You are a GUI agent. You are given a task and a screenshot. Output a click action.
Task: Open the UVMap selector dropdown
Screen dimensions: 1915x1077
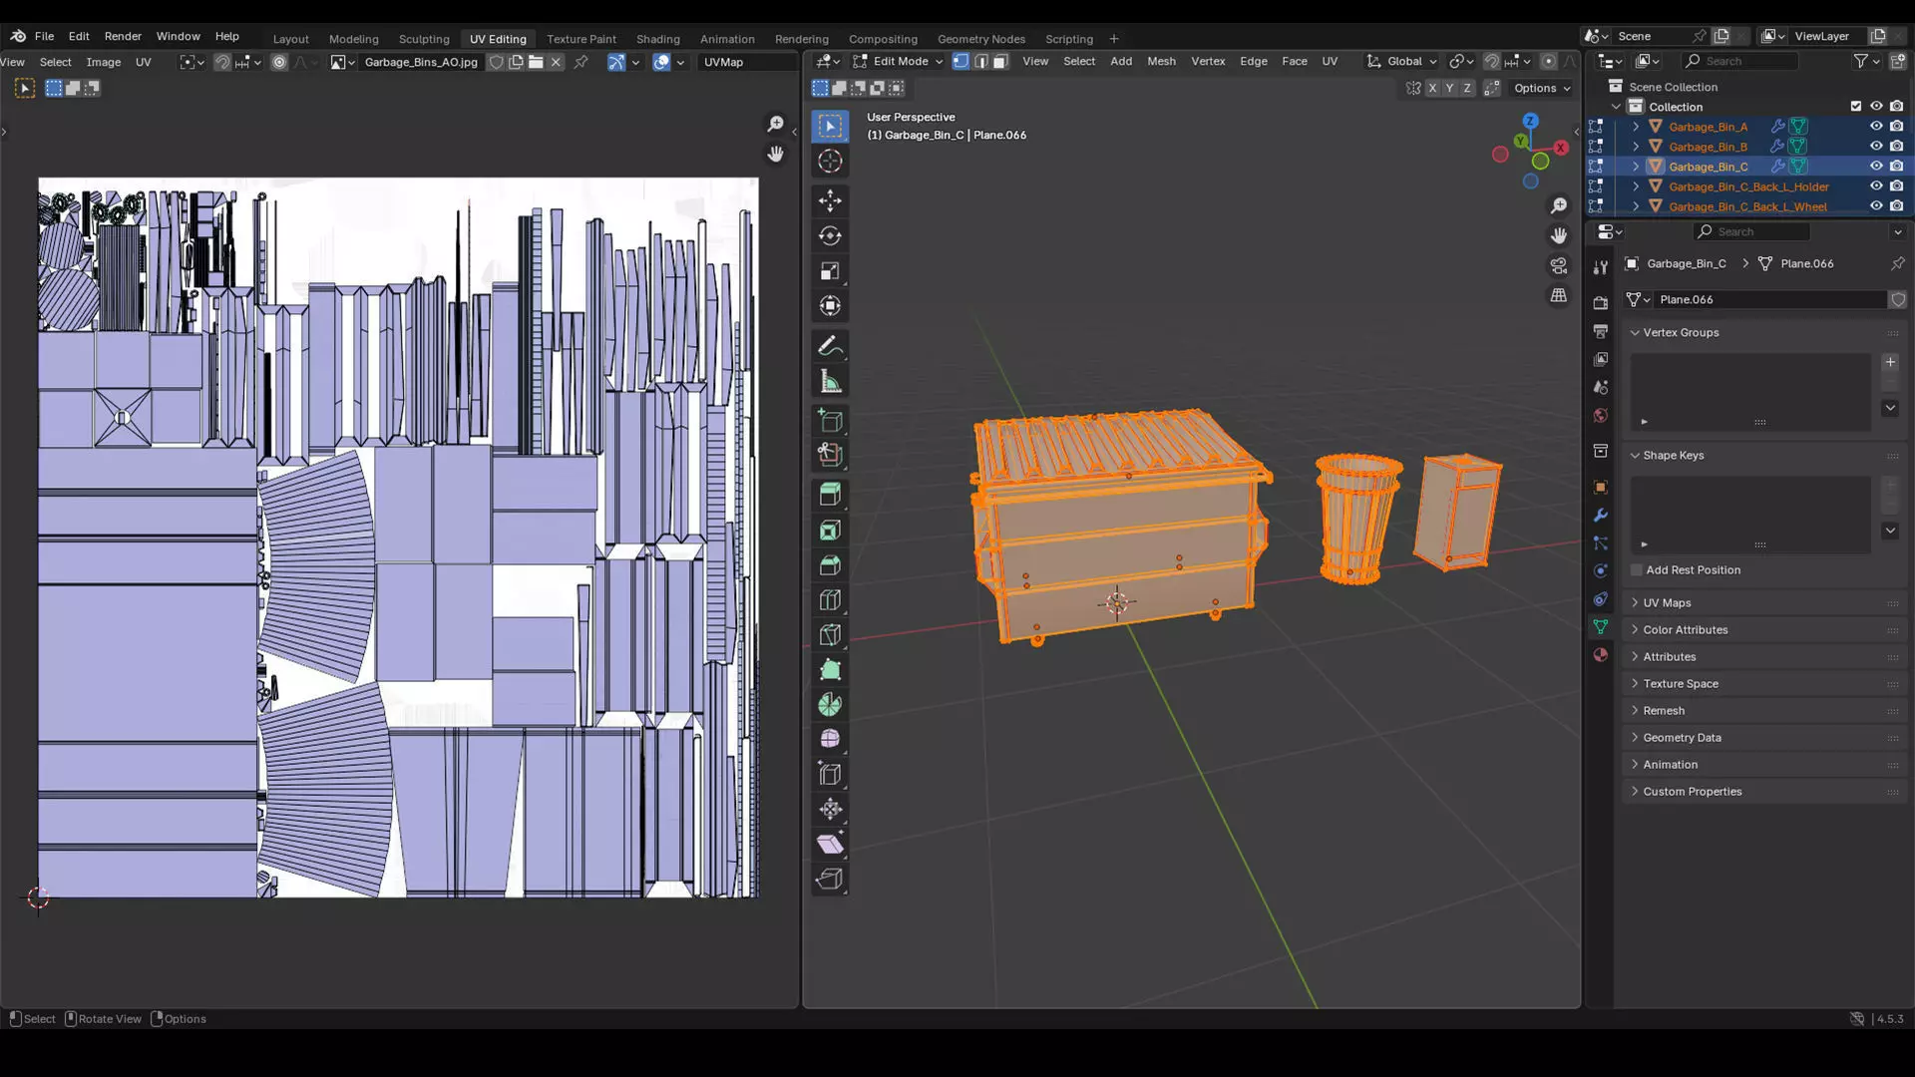[744, 62]
